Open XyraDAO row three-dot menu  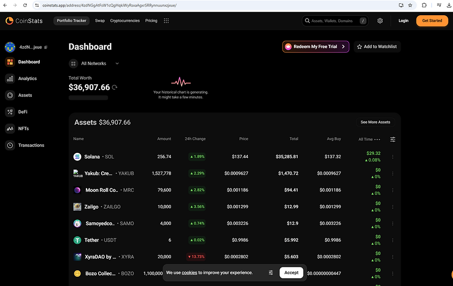click(x=392, y=257)
